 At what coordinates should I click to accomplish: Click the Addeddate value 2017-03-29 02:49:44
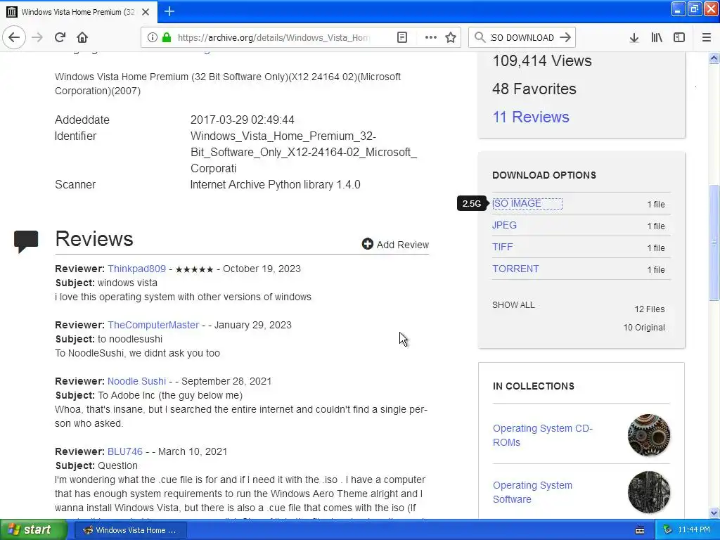[242, 120]
